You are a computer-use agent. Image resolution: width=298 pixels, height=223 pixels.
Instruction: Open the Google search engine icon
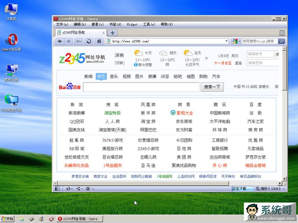tap(235, 41)
